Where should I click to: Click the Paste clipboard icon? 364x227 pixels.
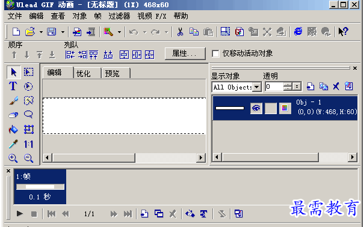[208, 32]
